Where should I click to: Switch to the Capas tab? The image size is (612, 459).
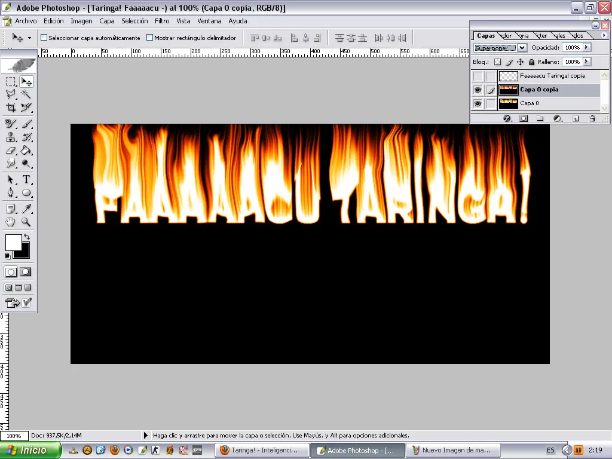486,35
